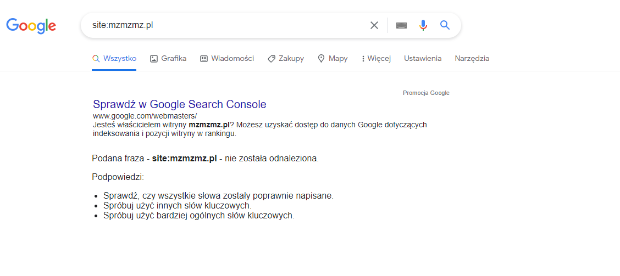Go to the Zakupy tab
This screenshot has width=620, height=276.
point(286,59)
